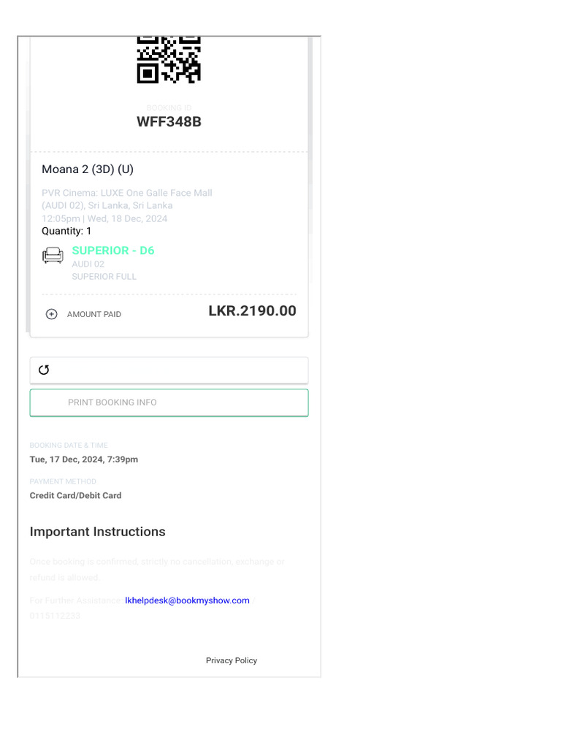Click the circular refresh arrow icon
The height and width of the screenshot is (748, 561).
coord(44,370)
